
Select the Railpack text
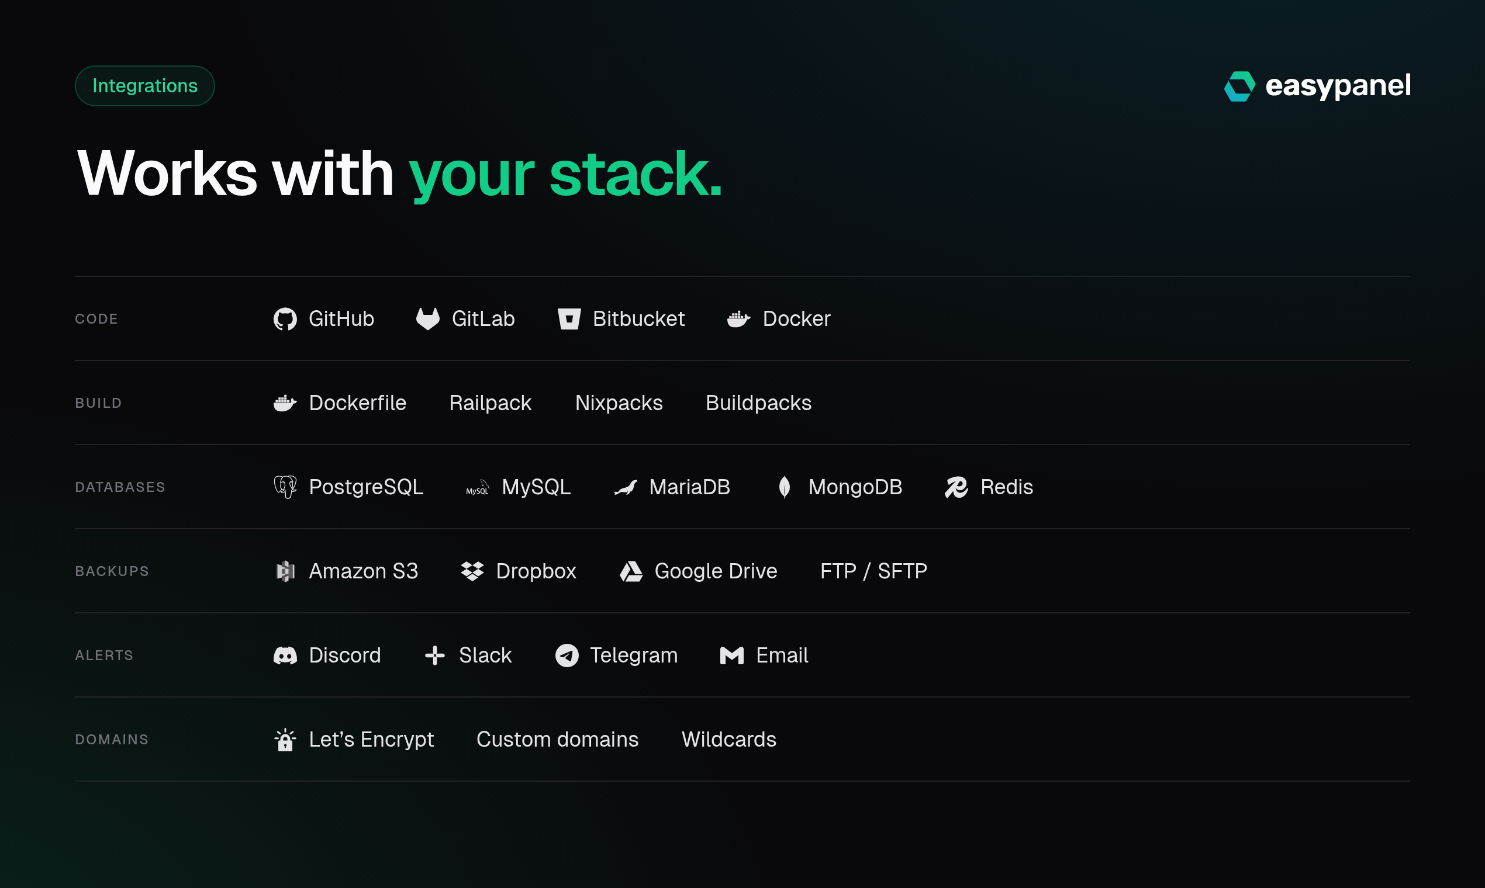[491, 403]
